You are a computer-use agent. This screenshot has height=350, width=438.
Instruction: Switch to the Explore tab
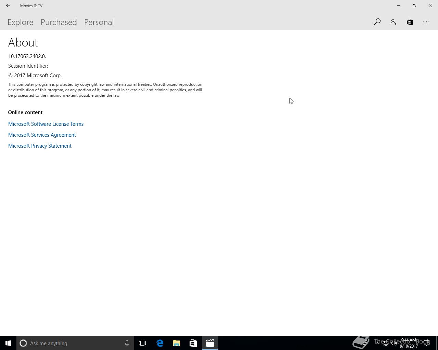pyautogui.click(x=21, y=22)
